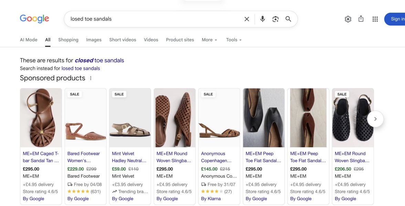Viewport: 405px width, 206px height.
Task: Switch to AI Mode tab
Action: pyautogui.click(x=29, y=40)
